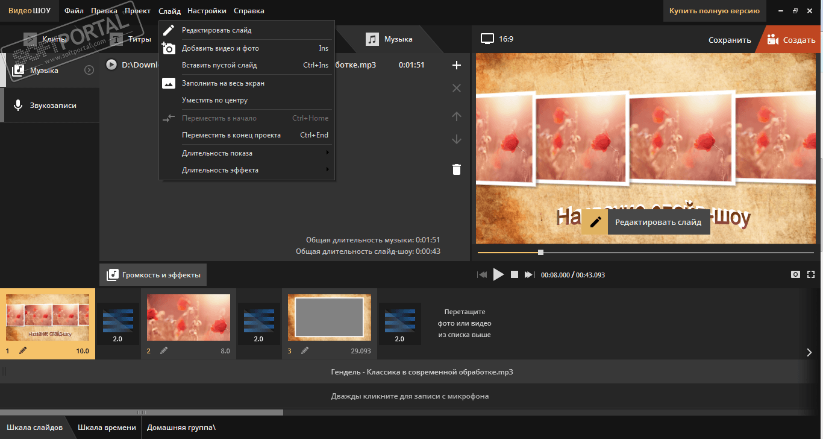Click the track duration 0:01:51
Viewport: 823px width, 439px height.
[x=411, y=65]
